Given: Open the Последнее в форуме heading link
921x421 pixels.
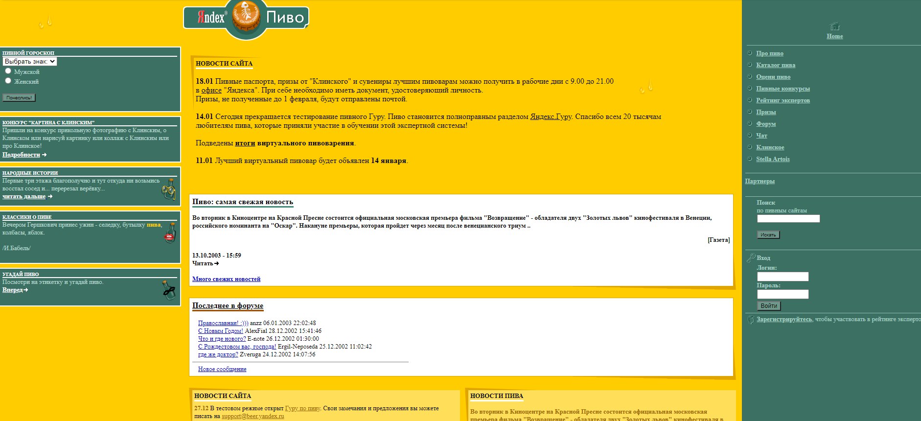Looking at the screenshot, I should coord(228,305).
